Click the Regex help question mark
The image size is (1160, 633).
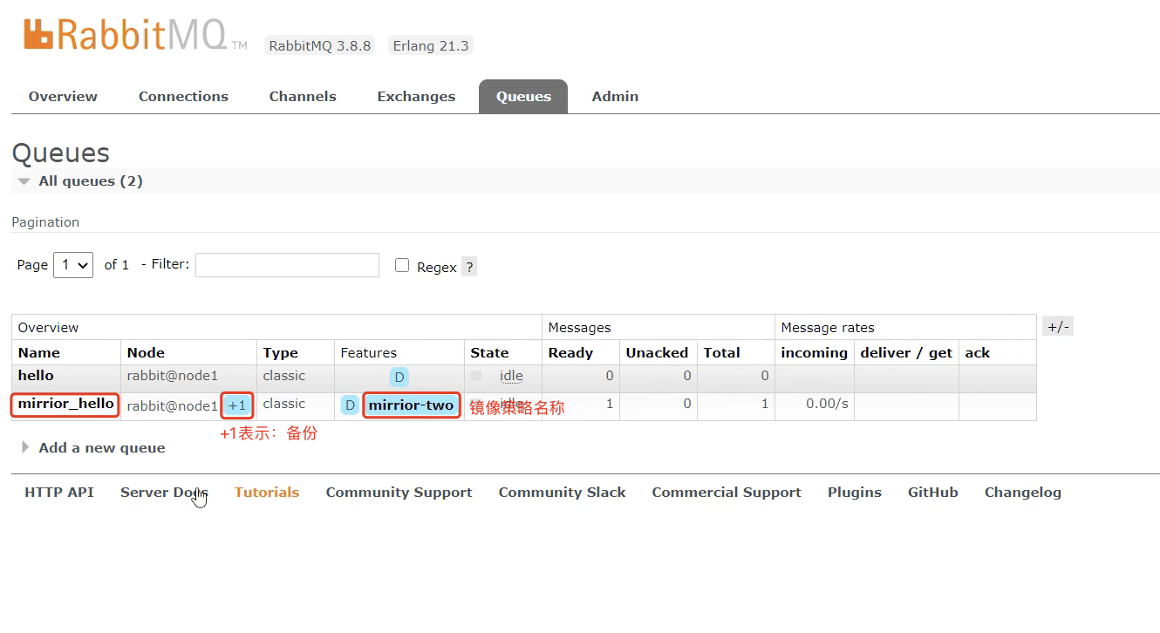[x=469, y=267]
